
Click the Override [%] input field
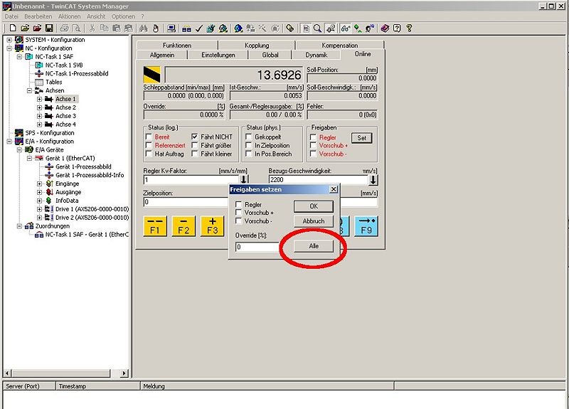257,247
